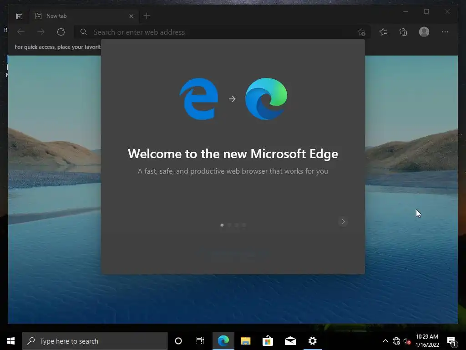Open File Explorer from taskbar
The image size is (466, 350).
pos(245,341)
